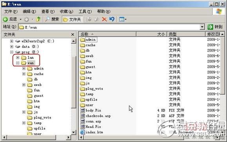Expand the w2k3entr2sp2 (C:) drive

pos(12,41)
